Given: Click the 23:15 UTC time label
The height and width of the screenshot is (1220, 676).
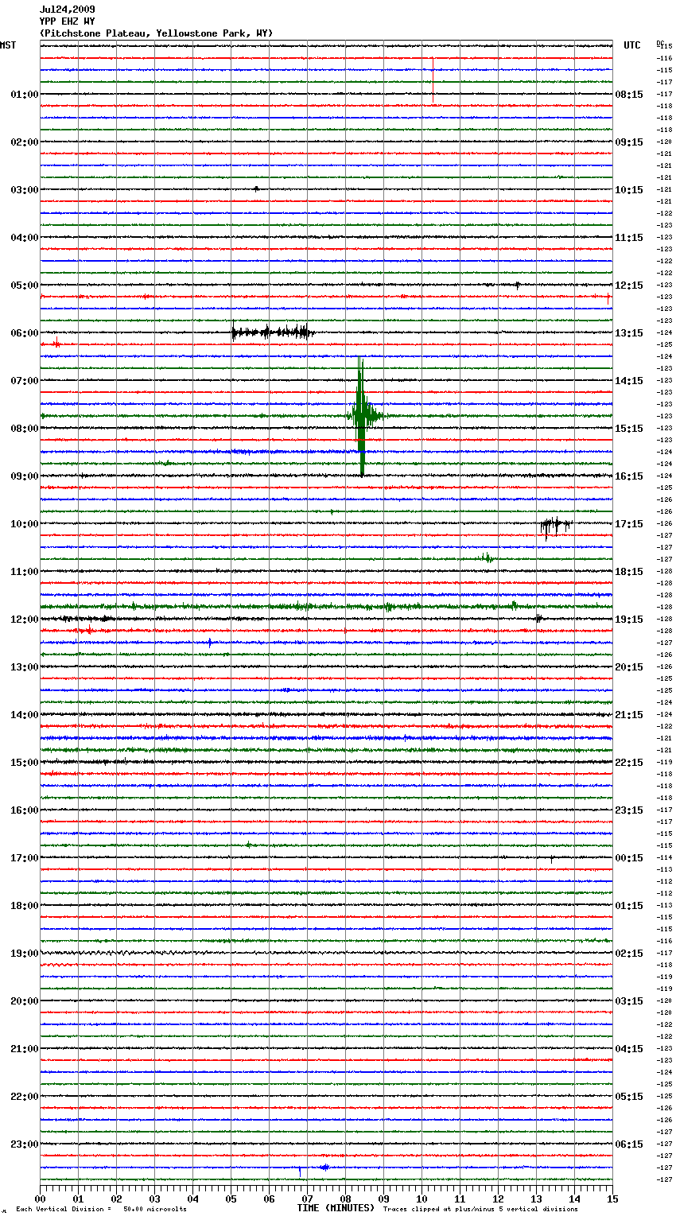Looking at the screenshot, I should [629, 810].
